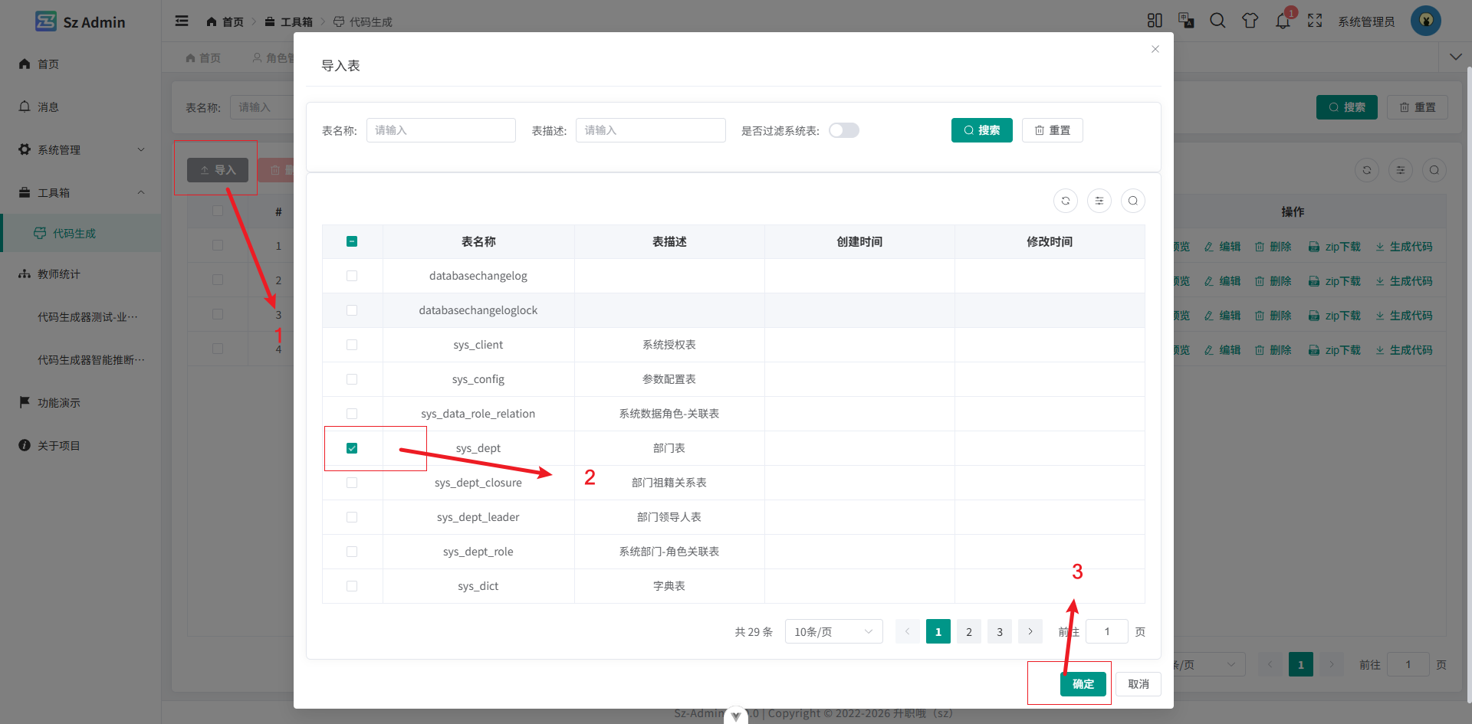Screen dimensions: 1472x724
Task: Go to page 3 in dialog pagination
Action: point(1000,631)
